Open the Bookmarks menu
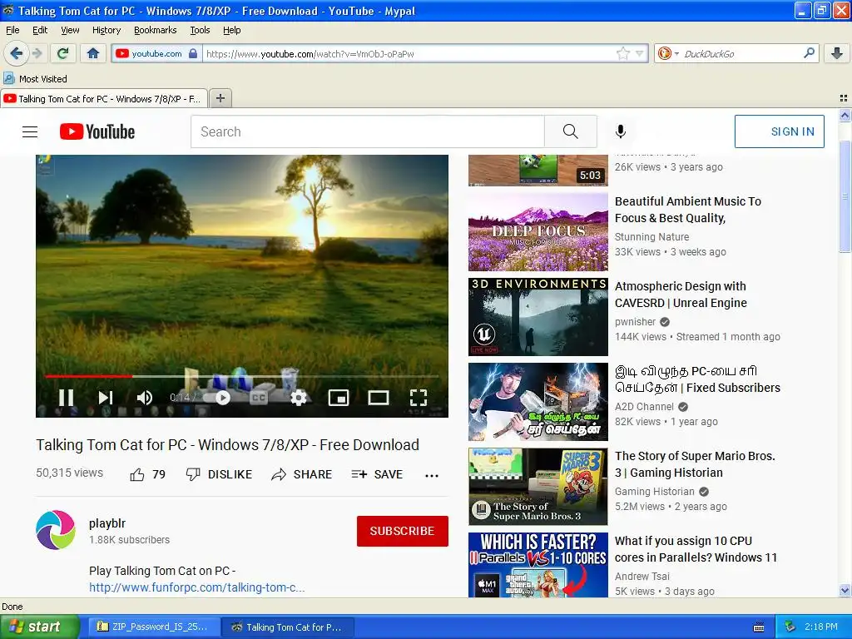The image size is (852, 639). (x=155, y=30)
